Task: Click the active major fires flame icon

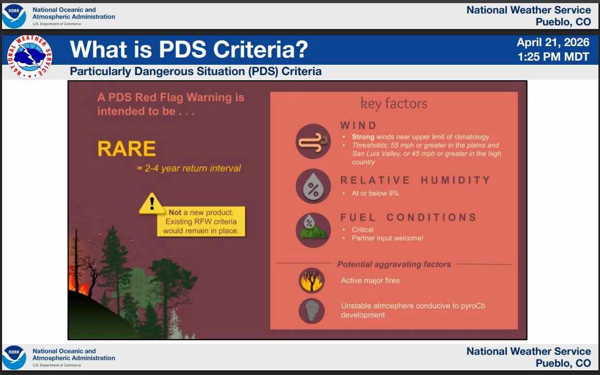Action: coord(312,281)
